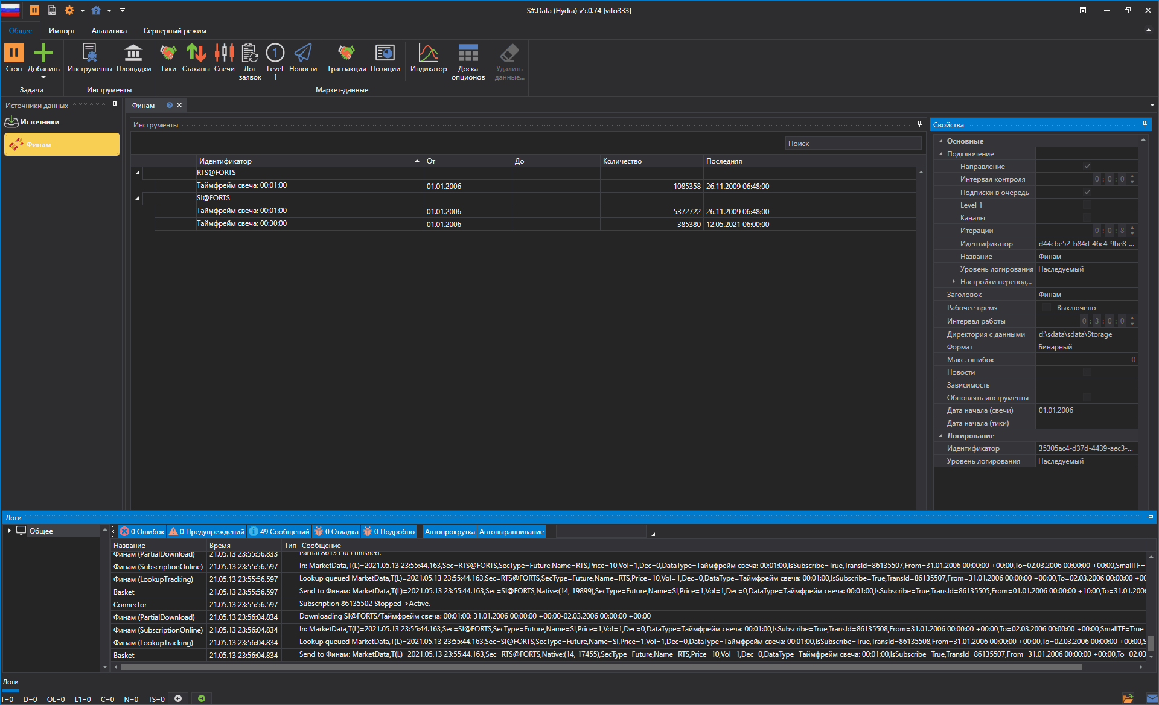Viewport: 1159px width, 705px height.
Task: Collapse the RTS@FORTS tree row
Action: (x=137, y=173)
